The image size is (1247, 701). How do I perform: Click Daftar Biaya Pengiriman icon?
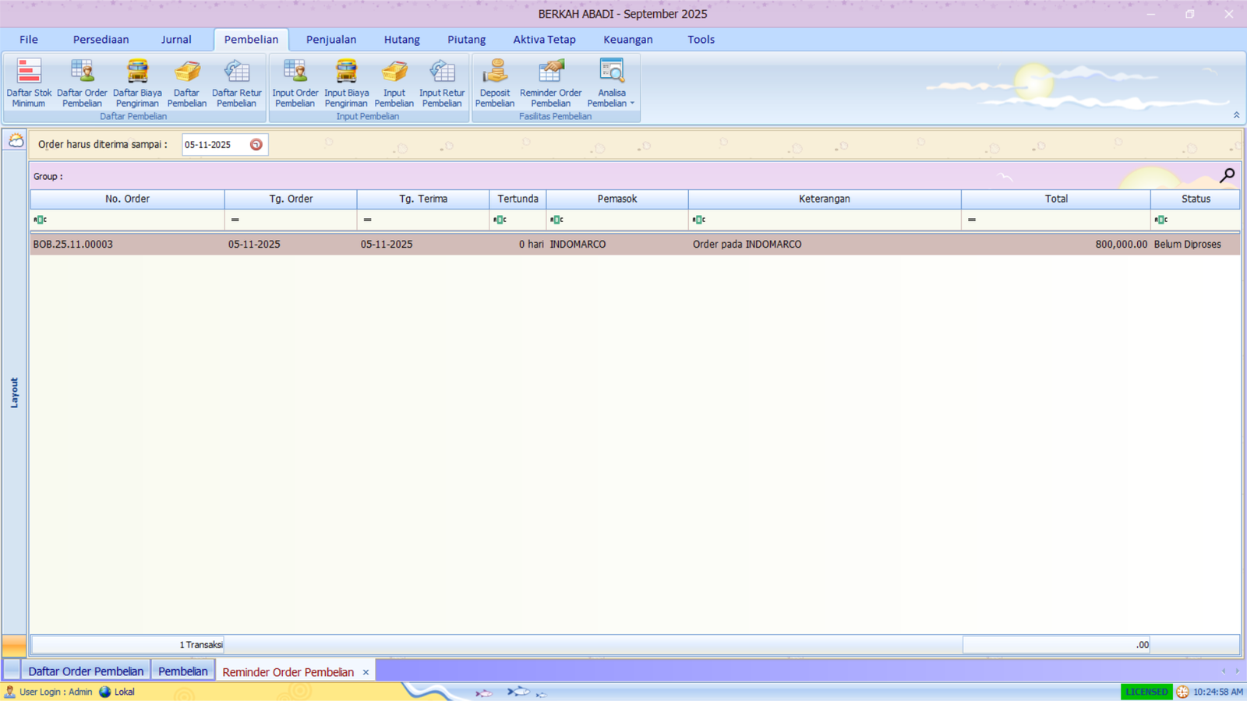137,83
